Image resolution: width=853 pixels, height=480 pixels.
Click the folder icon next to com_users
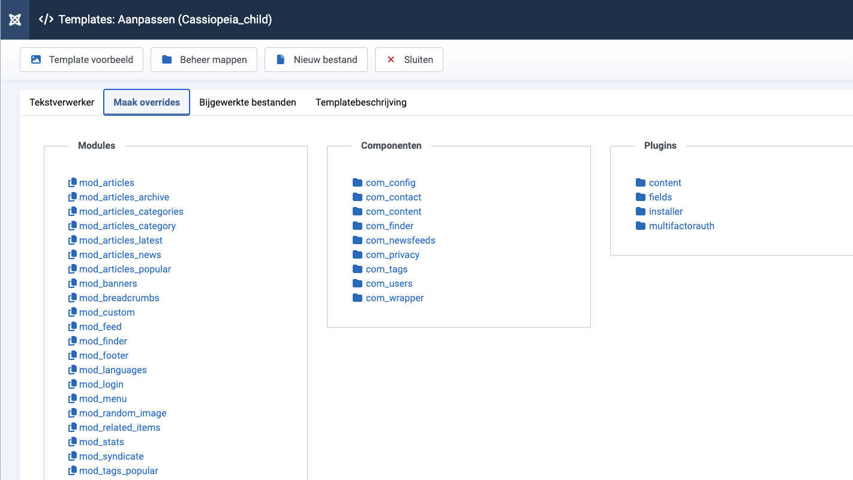[358, 283]
